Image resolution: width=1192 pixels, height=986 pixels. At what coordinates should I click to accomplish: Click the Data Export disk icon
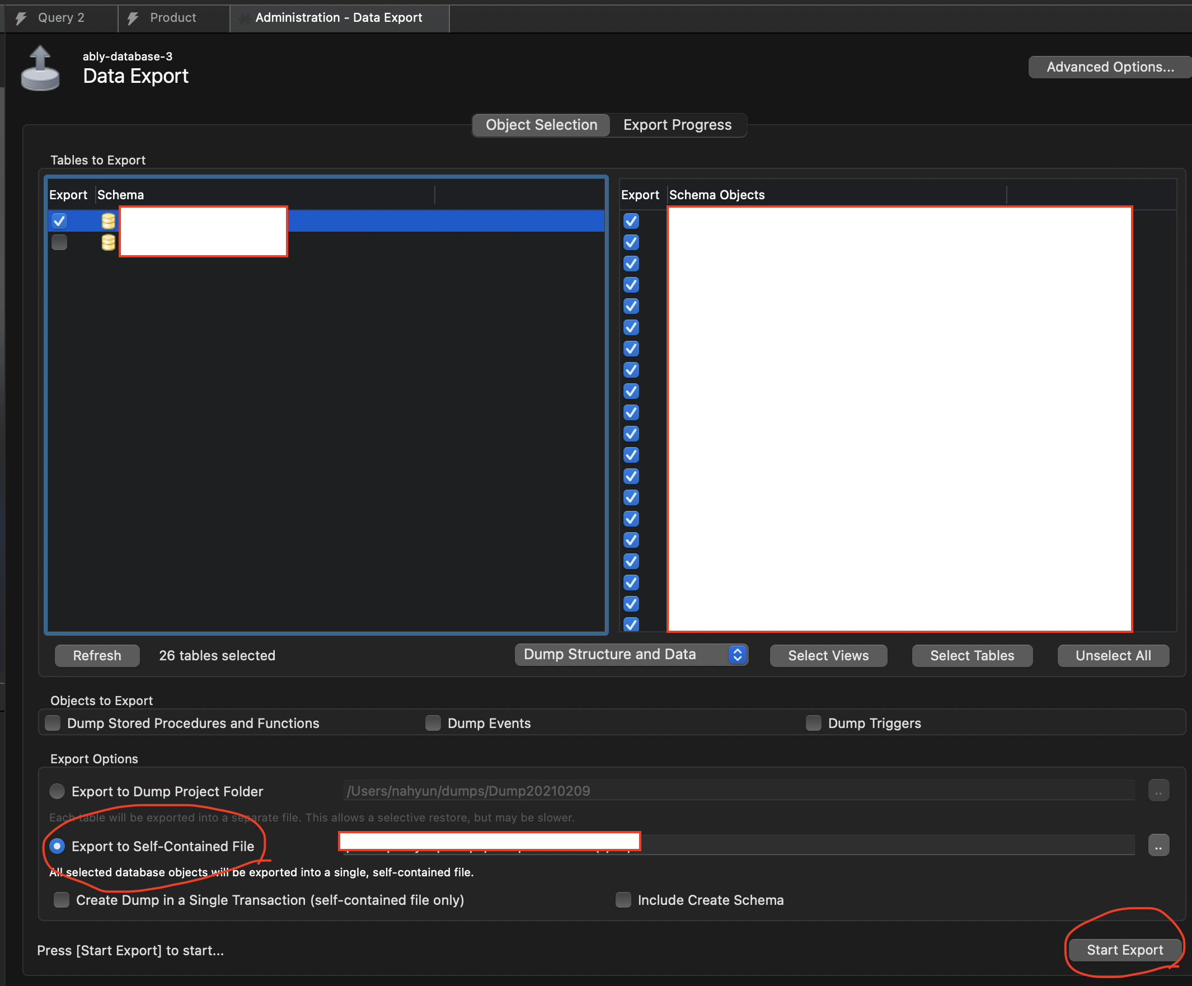40,69
